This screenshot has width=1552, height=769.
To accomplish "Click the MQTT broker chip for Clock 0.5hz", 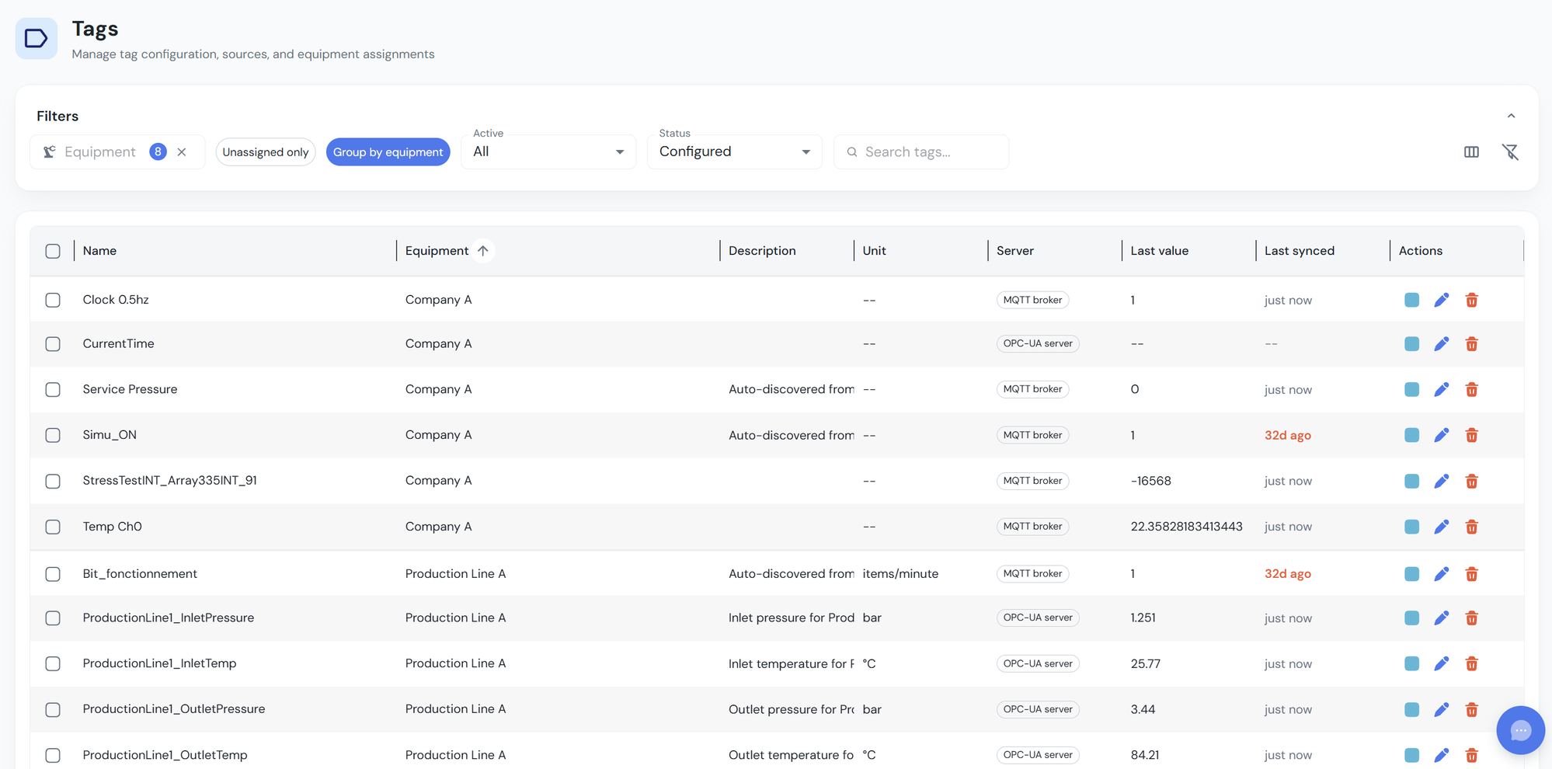I will point(1032,300).
